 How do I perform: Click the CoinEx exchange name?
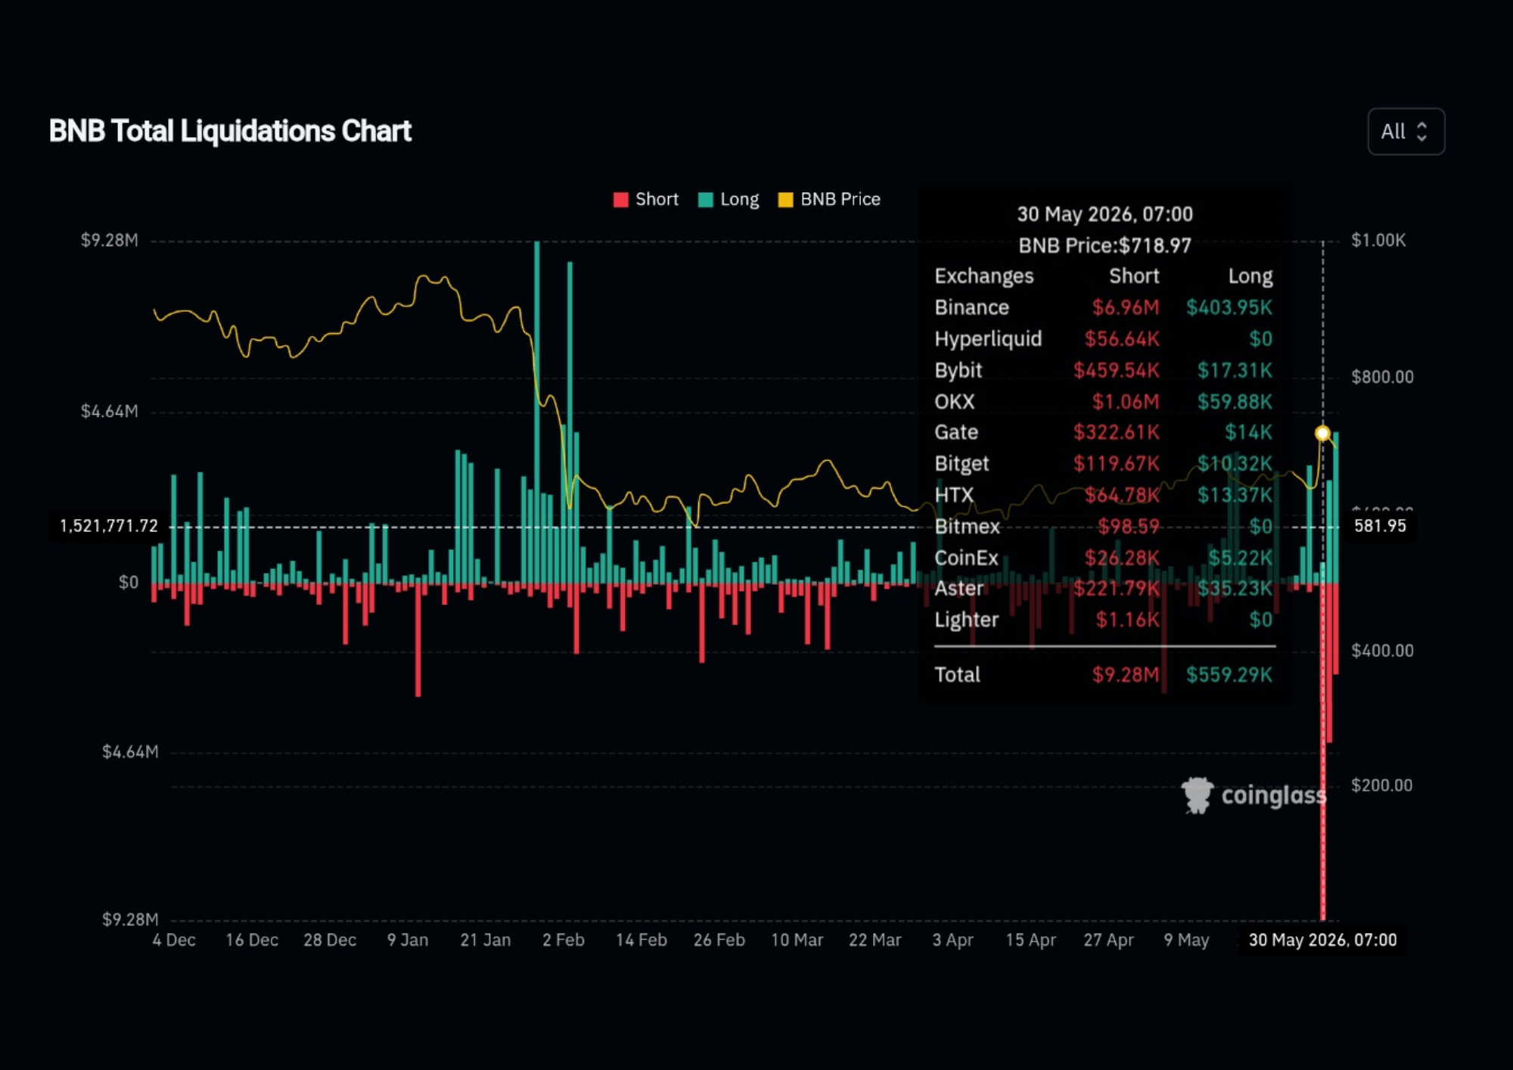[x=966, y=558]
